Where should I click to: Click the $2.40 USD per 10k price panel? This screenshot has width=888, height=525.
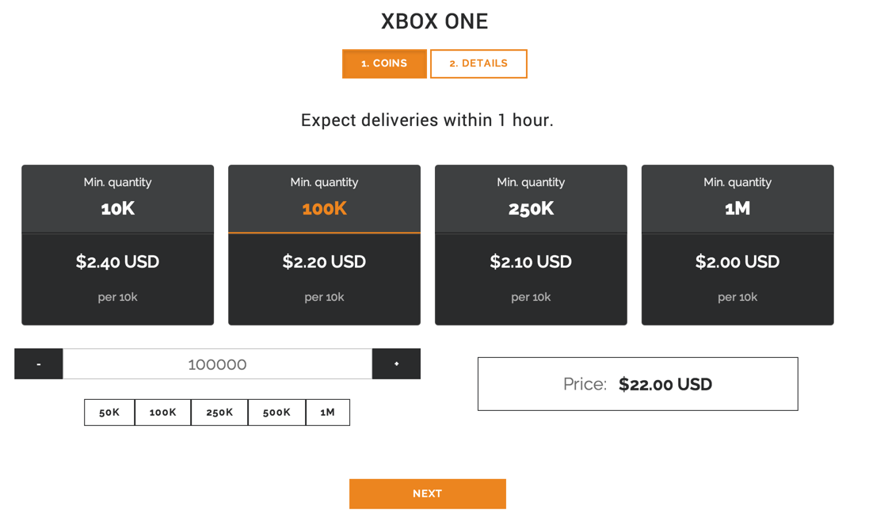[x=117, y=279]
